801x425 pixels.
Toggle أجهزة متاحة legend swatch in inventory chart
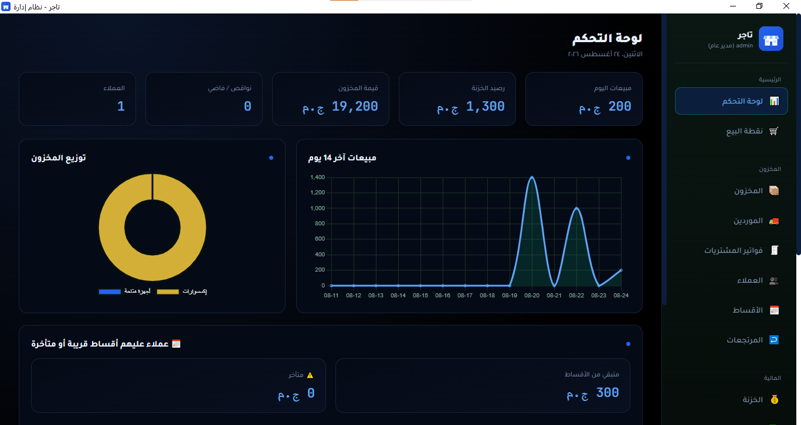coord(110,292)
